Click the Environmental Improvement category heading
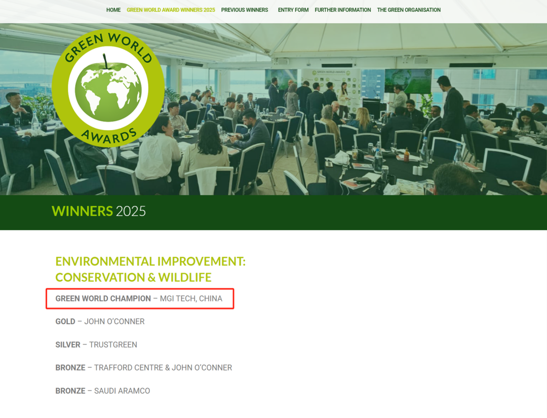 (x=150, y=270)
